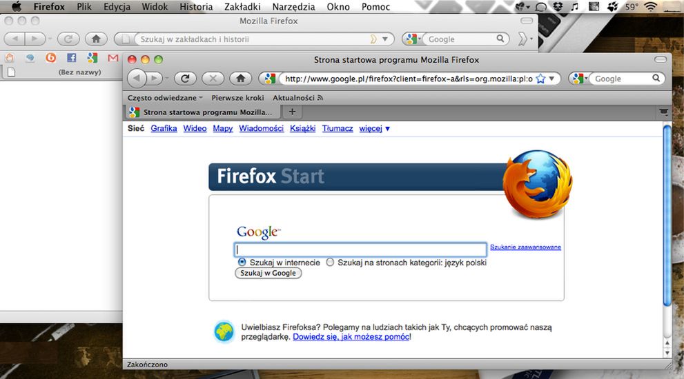Click home button in rear Mozilla Firefox window
The image size is (684, 379).
[96, 39]
